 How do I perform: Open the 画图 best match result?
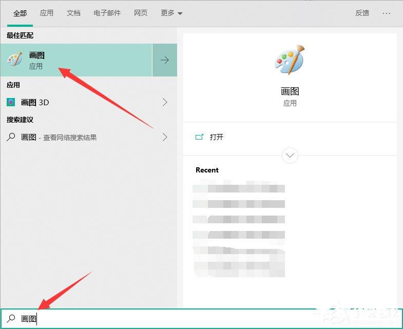[x=76, y=60]
